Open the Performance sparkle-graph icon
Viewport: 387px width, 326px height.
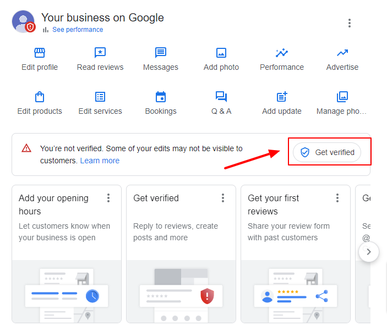coord(282,52)
